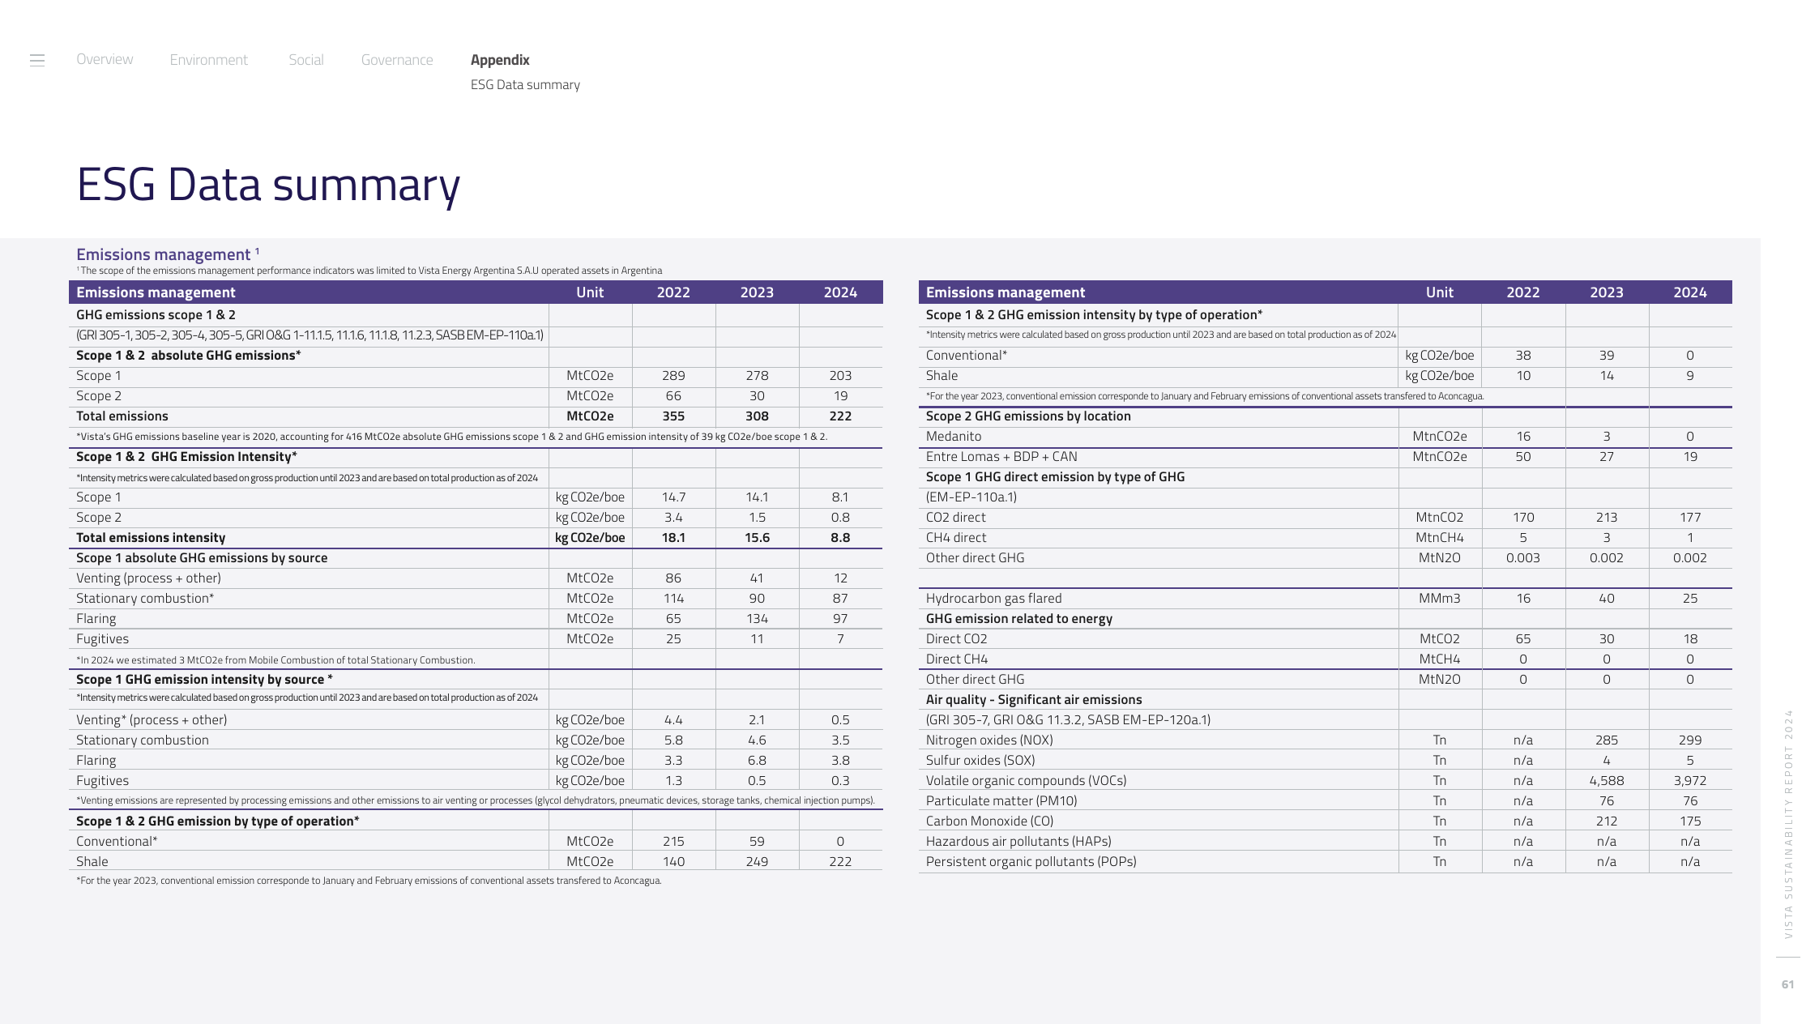This screenshot has height=1024, width=1819.
Task: Click the Medanito row label
Action: click(954, 437)
